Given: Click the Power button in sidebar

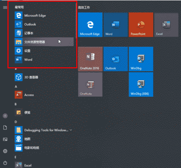Looking at the screenshot, I should coord(5,163).
